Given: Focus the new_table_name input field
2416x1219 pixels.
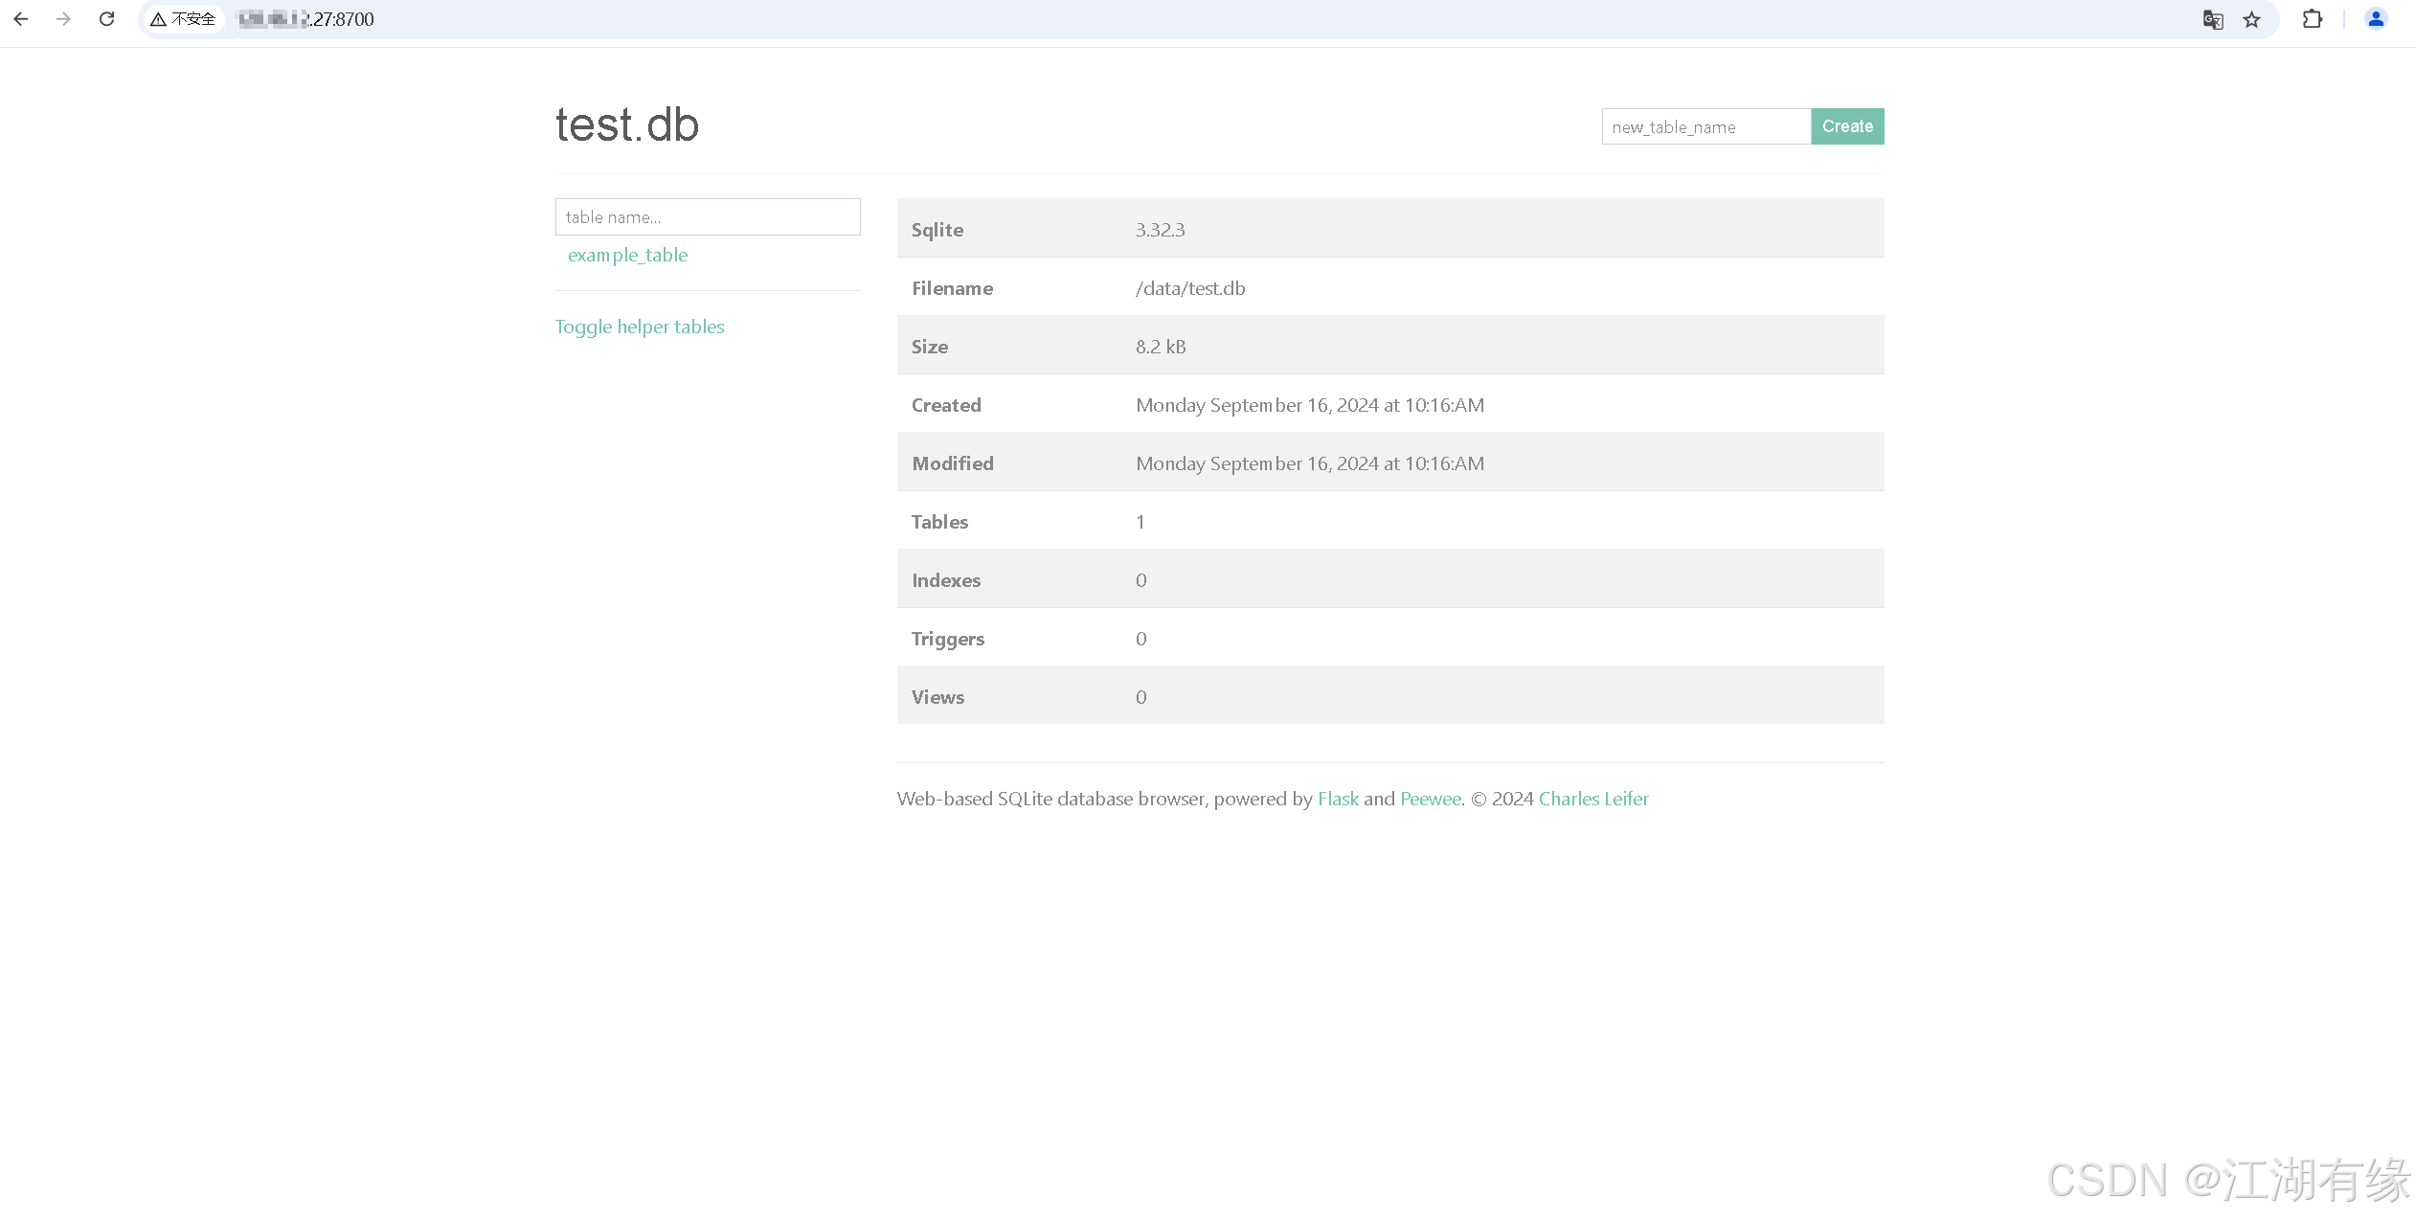Looking at the screenshot, I should pos(1705,126).
